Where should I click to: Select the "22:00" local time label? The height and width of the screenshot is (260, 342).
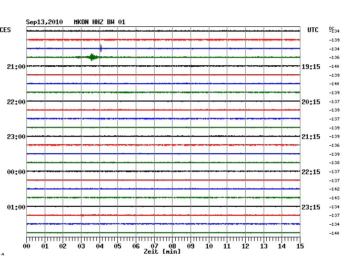point(16,102)
